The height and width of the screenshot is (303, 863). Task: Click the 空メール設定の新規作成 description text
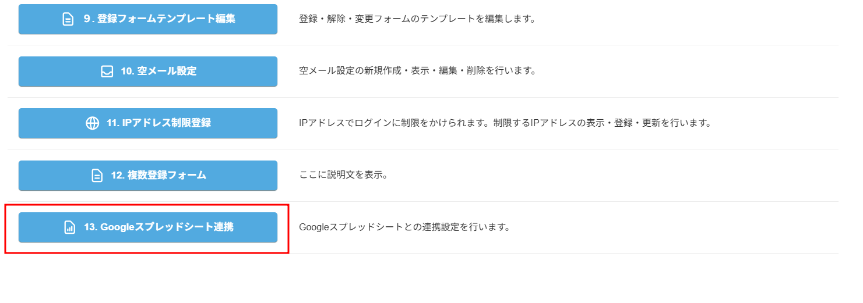[x=417, y=71]
